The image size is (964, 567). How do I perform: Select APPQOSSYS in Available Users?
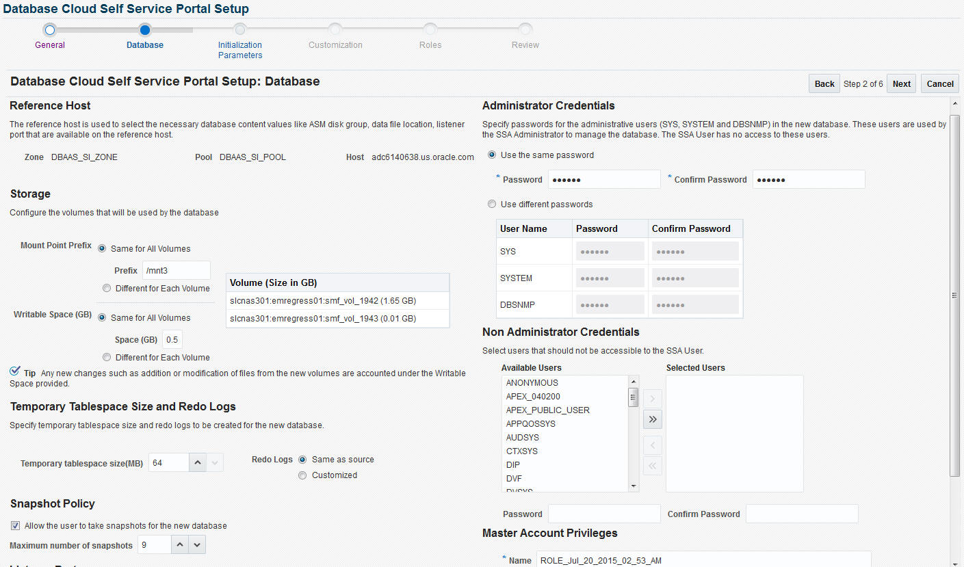[x=565, y=424]
